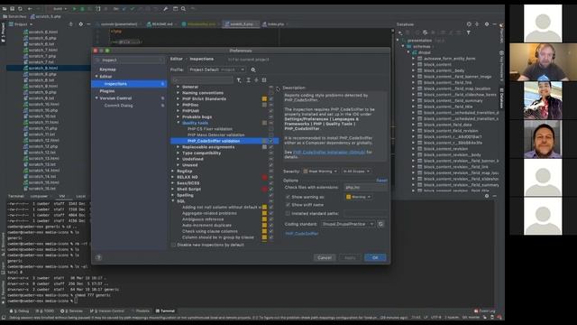Click the Debug bug icon in toolbar
577x325 pixels.
tap(82, 8)
